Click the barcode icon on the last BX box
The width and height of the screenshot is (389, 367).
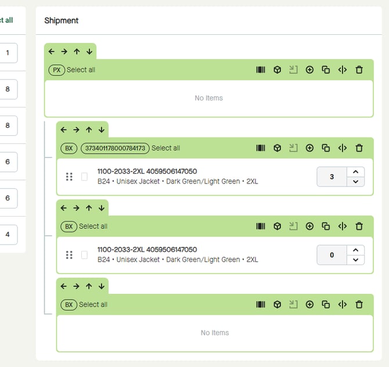(x=261, y=304)
